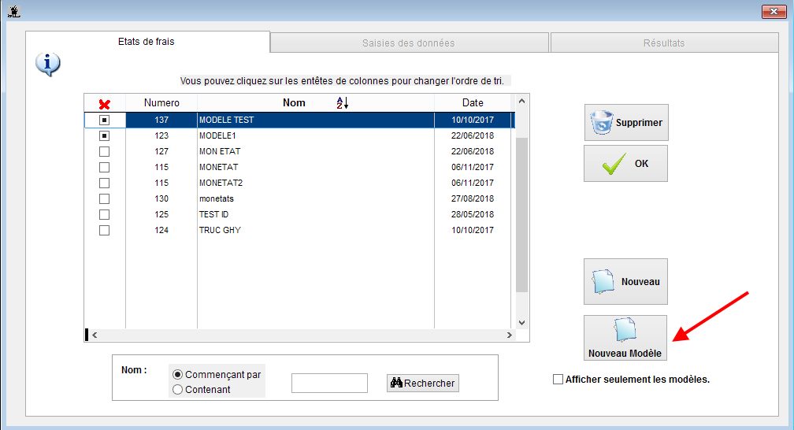This screenshot has height=430, width=794.
Task: Check the box next to MON ETAT
Action: [104, 151]
